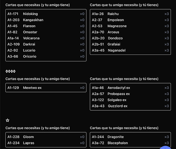Click the star rarity icon

click(7, 120)
